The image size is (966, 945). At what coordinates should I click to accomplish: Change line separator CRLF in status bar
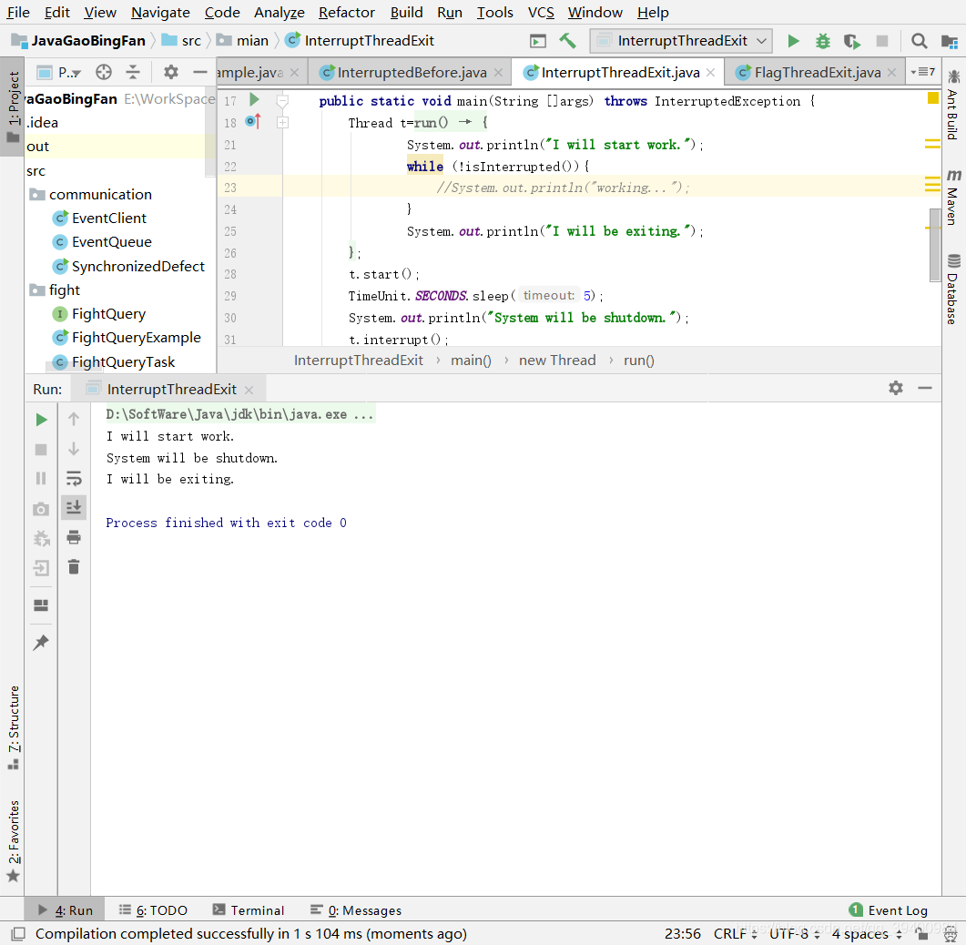pos(735,934)
